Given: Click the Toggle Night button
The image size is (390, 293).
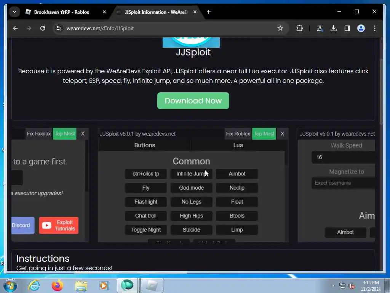Looking at the screenshot, I should (146, 230).
